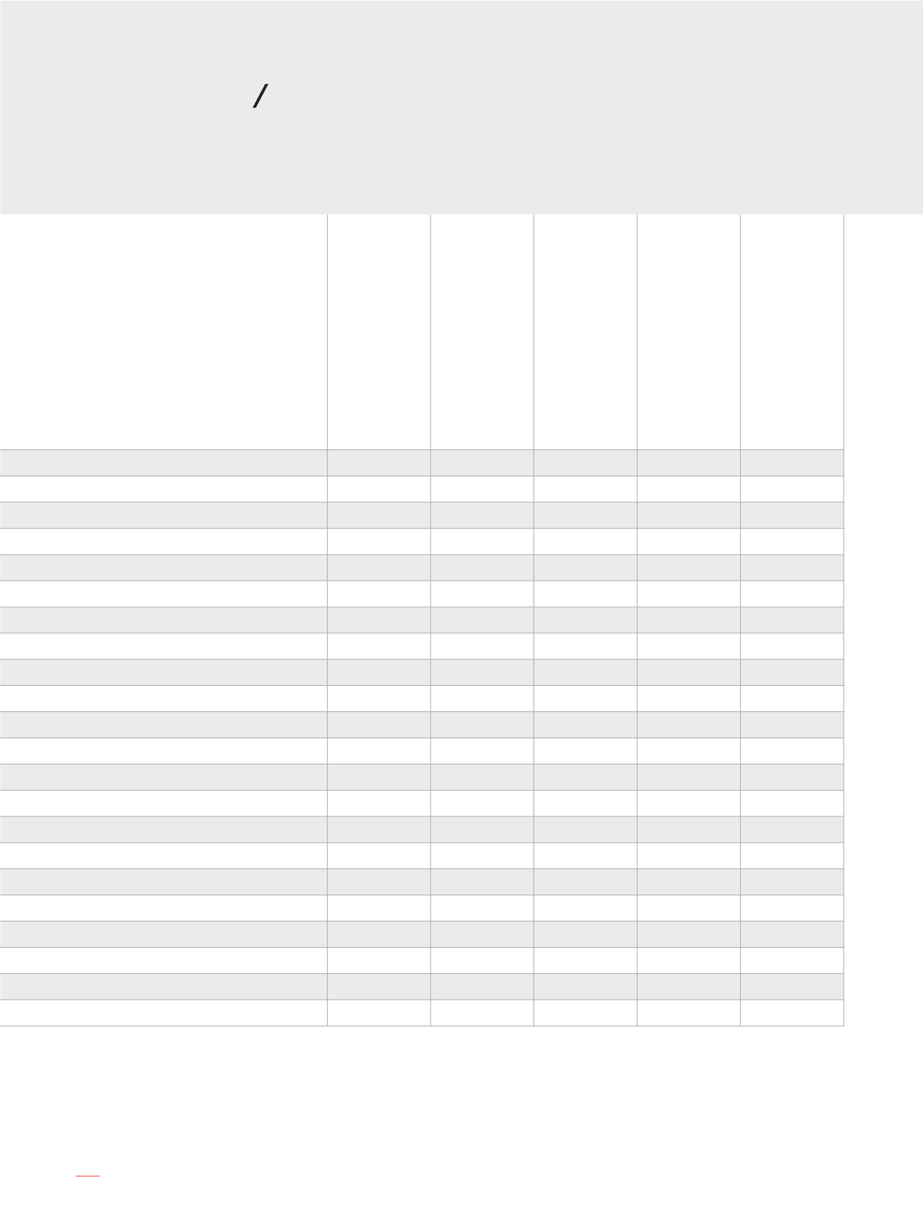Select the tall header cell of second data column
The image size is (923, 1209).
point(482,332)
